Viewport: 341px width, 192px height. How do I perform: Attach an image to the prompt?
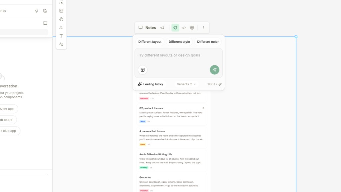pos(143,70)
